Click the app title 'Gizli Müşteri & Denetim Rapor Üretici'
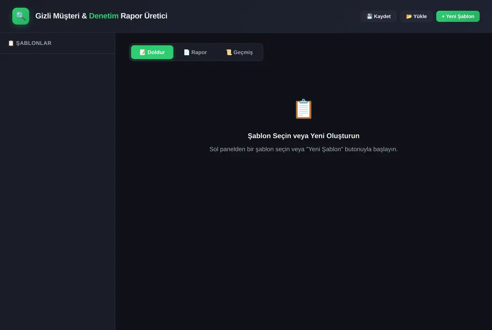Image resolution: width=492 pixels, height=330 pixels. (101, 16)
